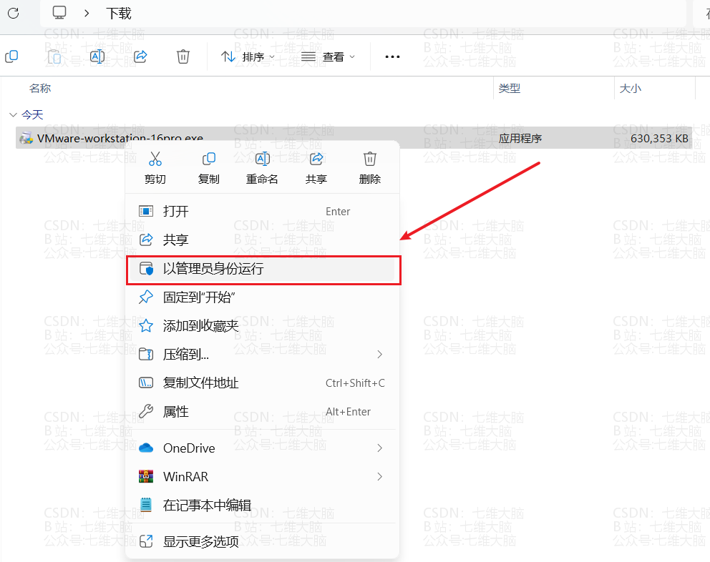
Task: Click the toolbar Paste icon
Action: [x=54, y=56]
